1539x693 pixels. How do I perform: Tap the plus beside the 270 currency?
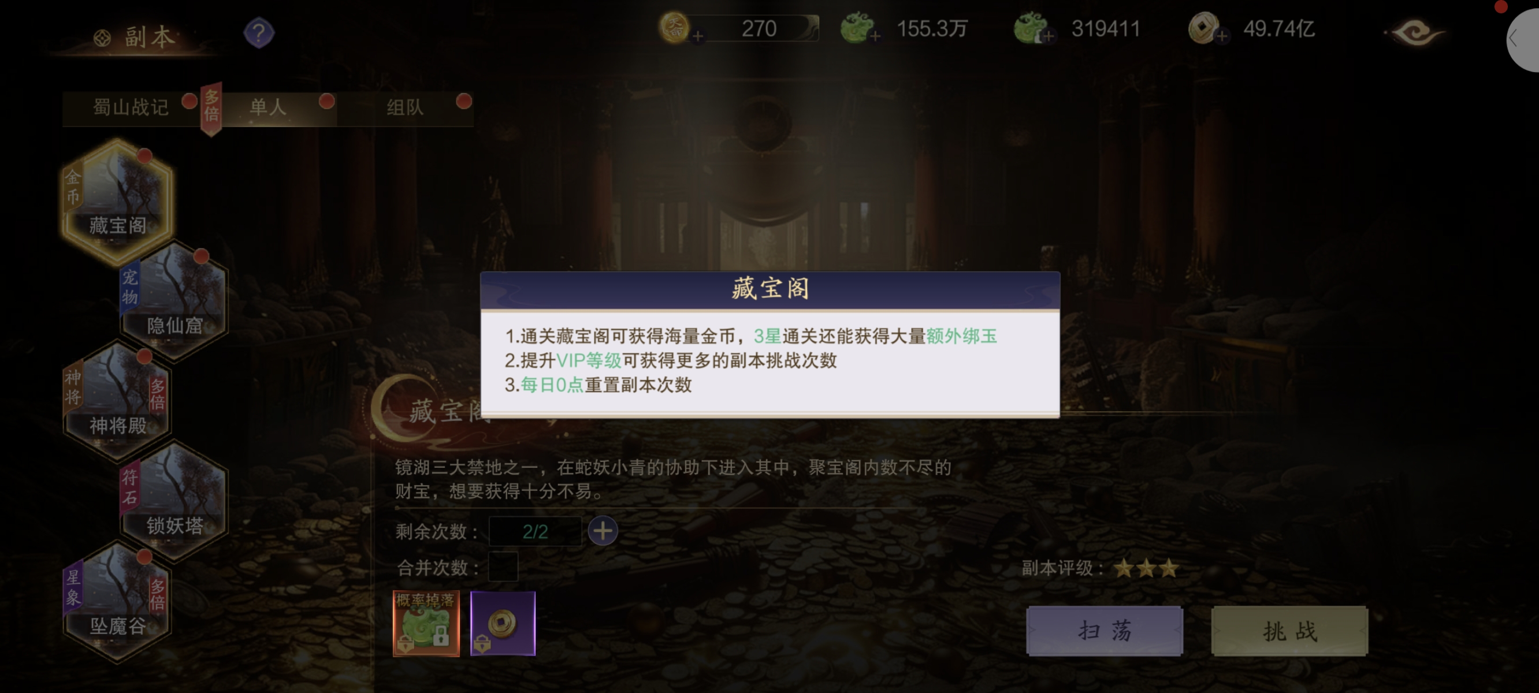click(x=697, y=36)
